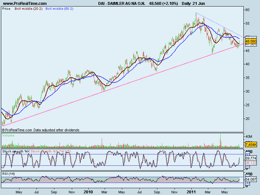Select the Boll middle (20 2) legend entry
Viewport: 260px width, 195px height.
pos(29,9)
